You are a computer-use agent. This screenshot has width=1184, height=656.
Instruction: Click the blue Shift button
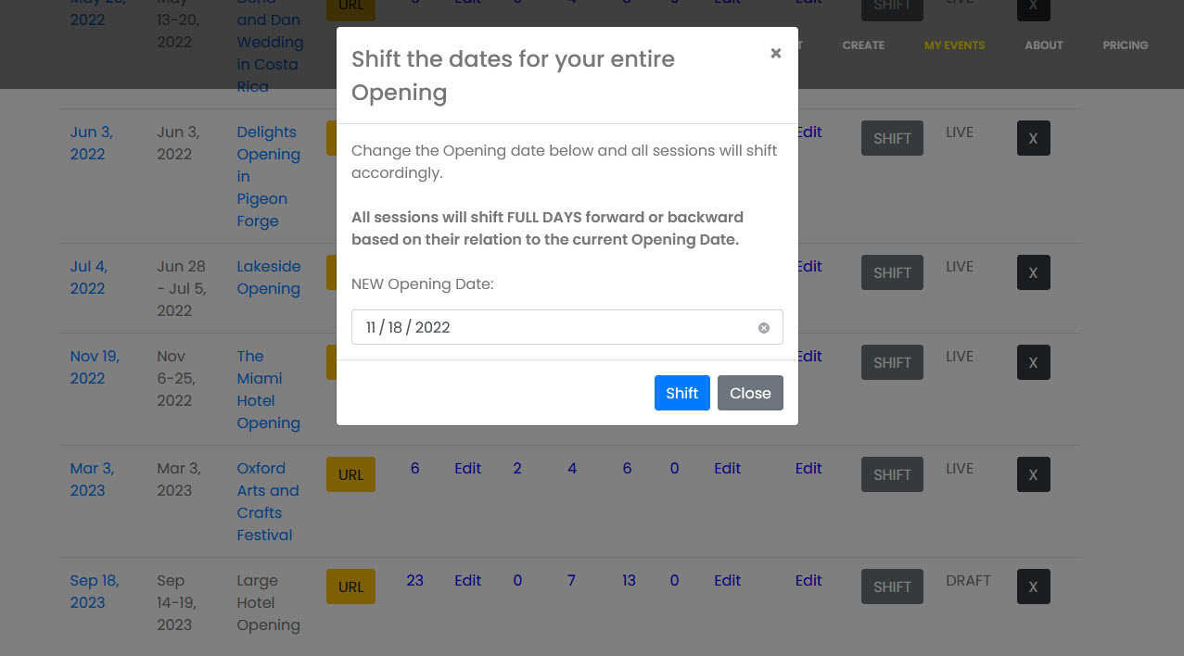[x=681, y=393]
